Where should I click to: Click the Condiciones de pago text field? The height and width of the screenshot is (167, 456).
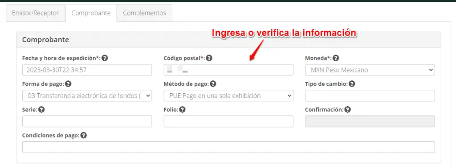point(228,147)
